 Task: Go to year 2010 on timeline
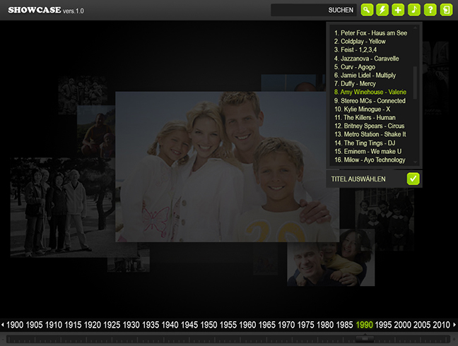click(441, 325)
